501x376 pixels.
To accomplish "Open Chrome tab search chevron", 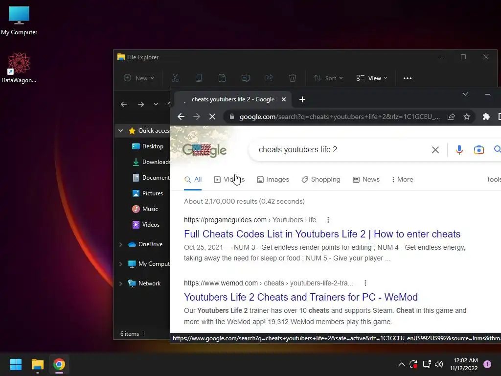I will [x=465, y=94].
